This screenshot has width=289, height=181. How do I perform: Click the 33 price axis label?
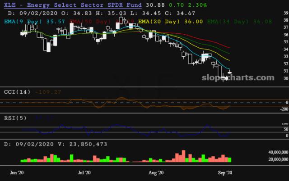[286, 56]
